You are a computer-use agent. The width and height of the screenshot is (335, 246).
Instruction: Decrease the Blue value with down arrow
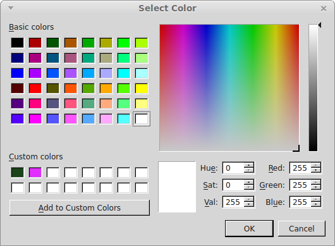point(316,204)
